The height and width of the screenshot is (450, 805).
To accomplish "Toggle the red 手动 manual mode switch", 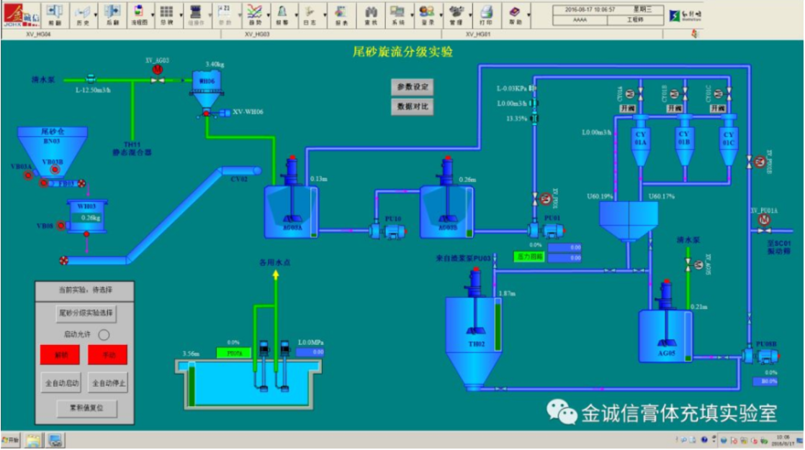I will tap(108, 354).
